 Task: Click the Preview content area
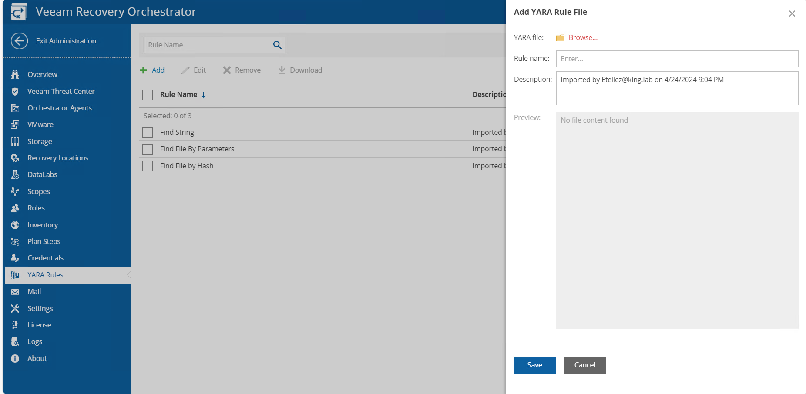pos(677,220)
